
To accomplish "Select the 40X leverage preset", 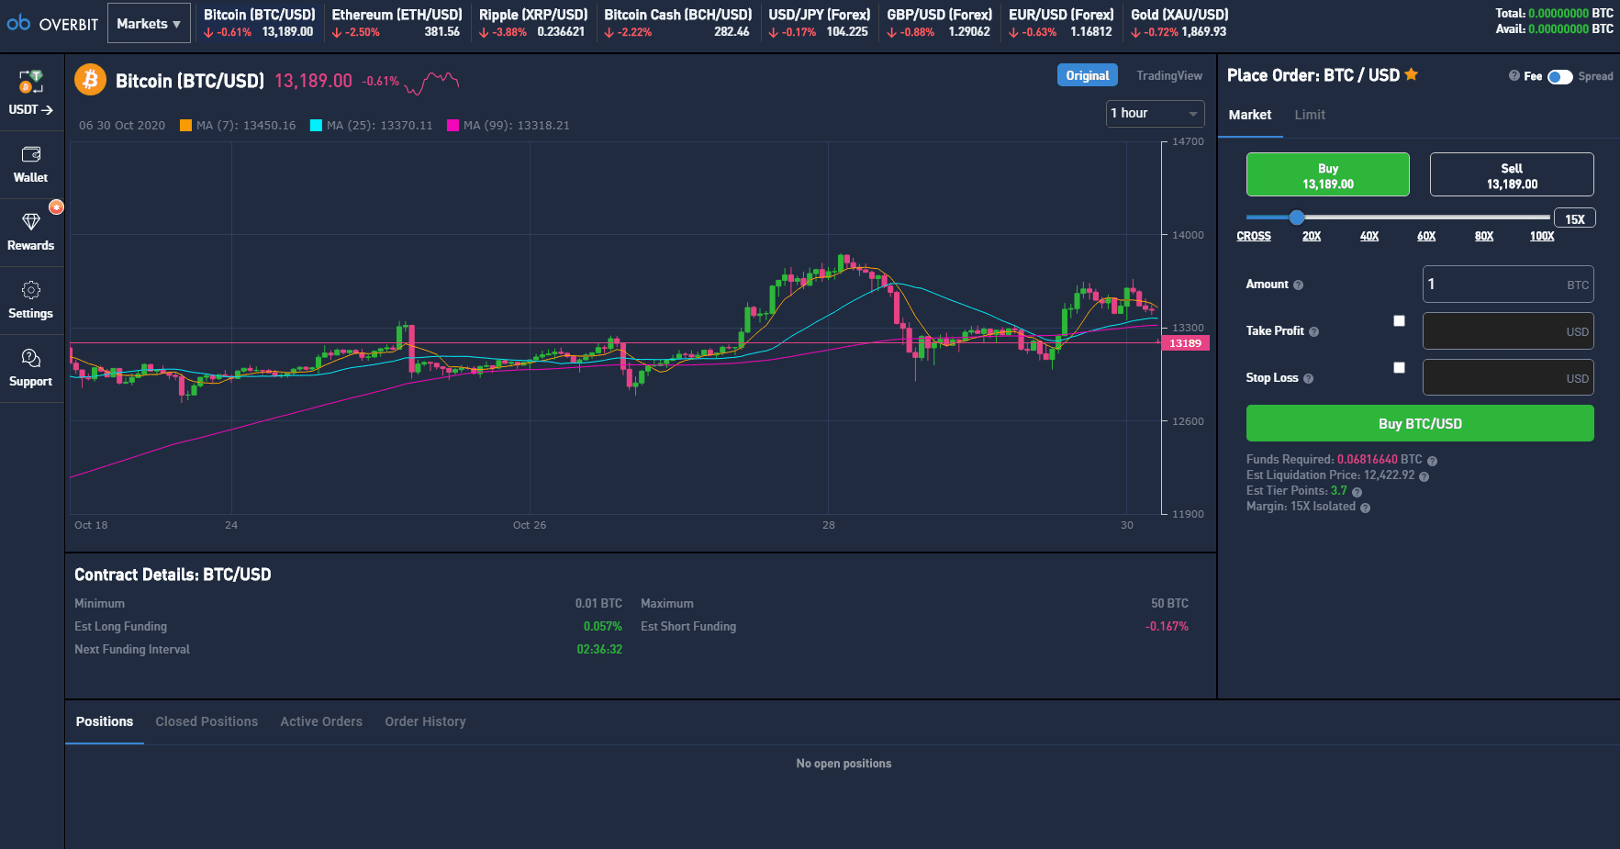I will pos(1369,236).
